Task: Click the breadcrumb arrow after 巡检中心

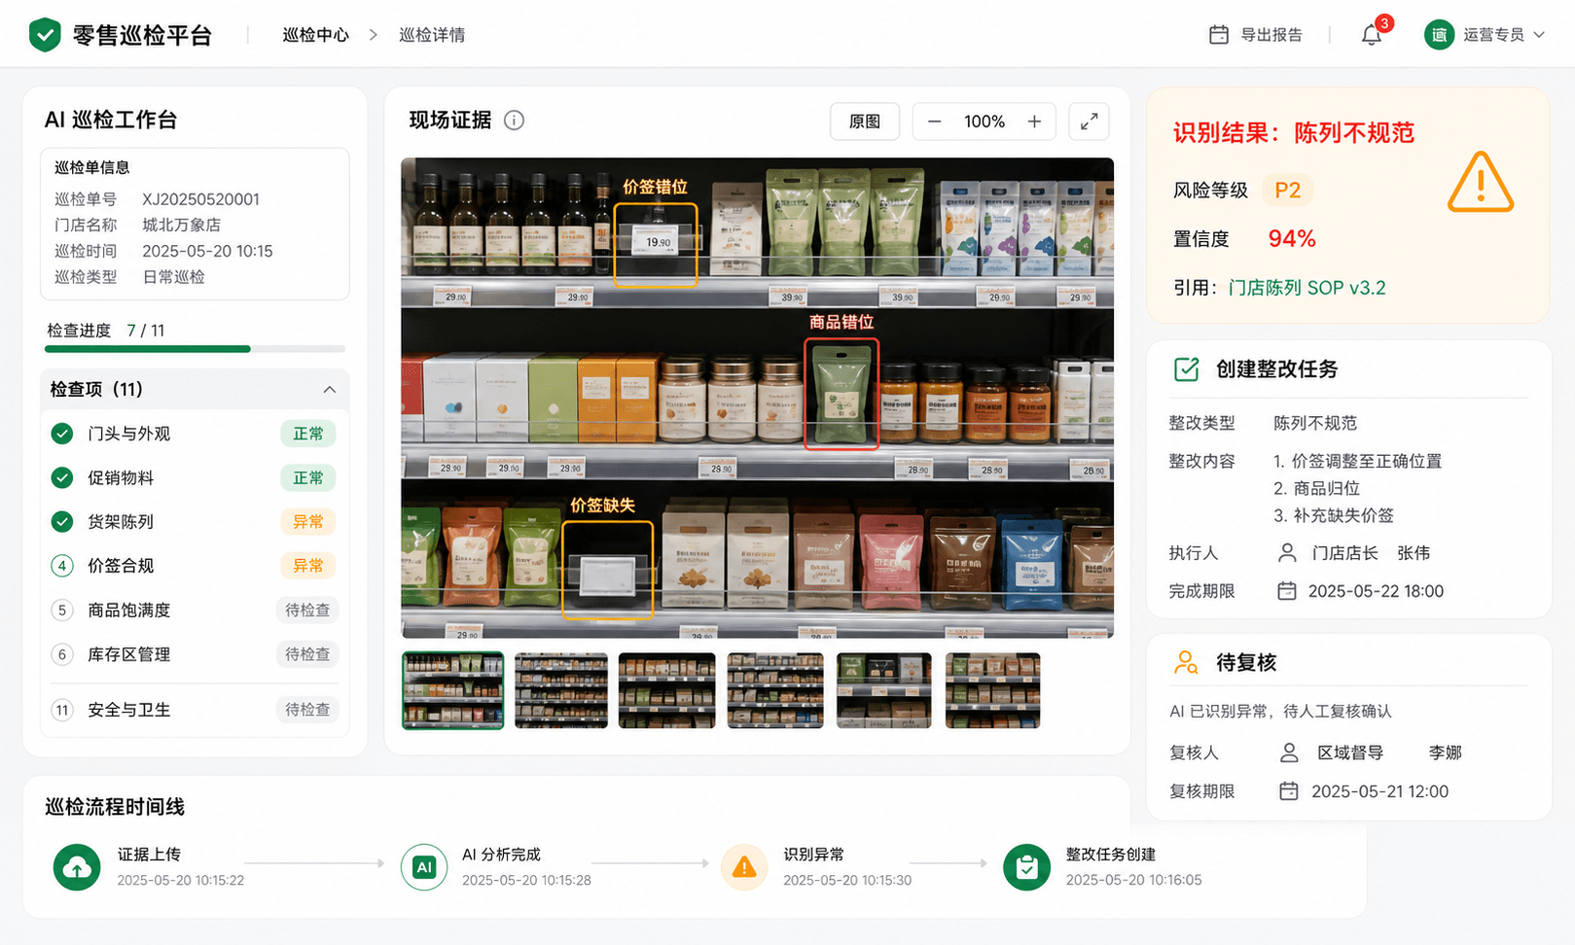Action: point(374,35)
